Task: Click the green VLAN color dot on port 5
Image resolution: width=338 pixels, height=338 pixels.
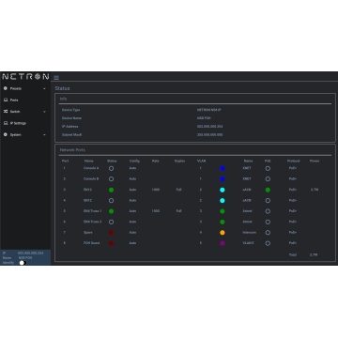Action: pyautogui.click(x=223, y=211)
